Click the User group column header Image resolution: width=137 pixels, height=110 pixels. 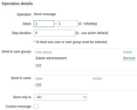[44, 52]
